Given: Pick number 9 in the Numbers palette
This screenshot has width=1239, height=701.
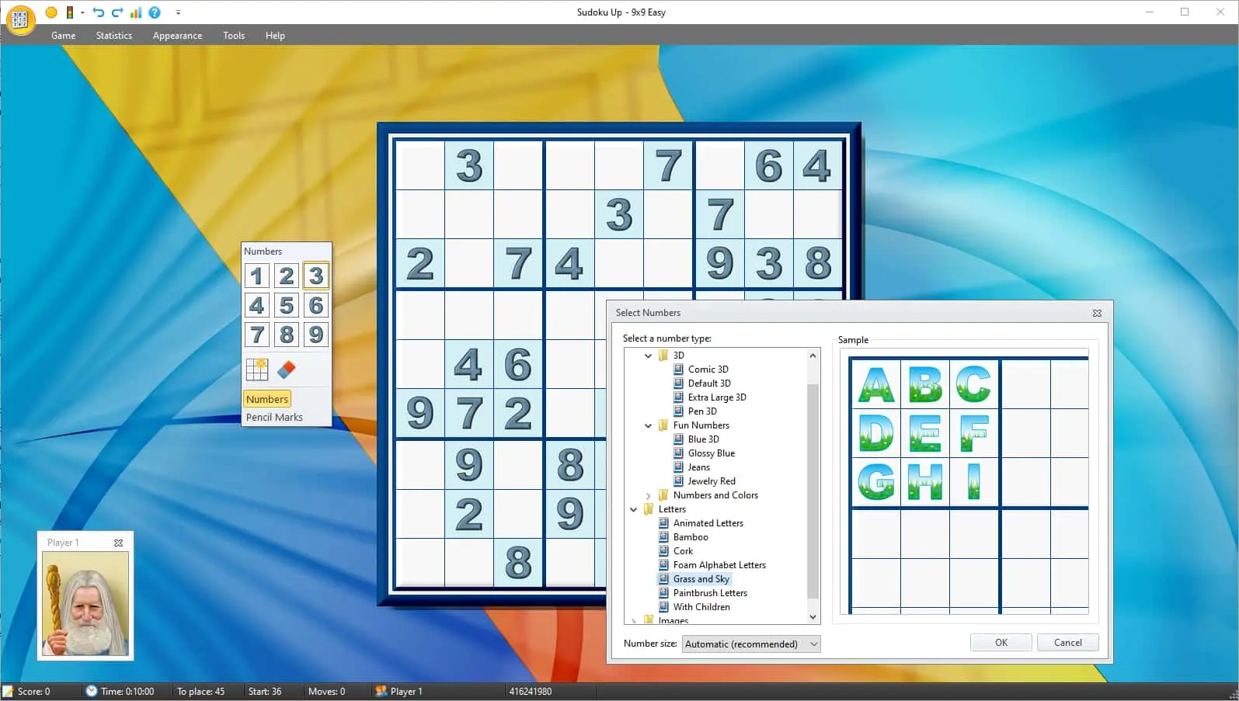Looking at the screenshot, I should click(316, 335).
